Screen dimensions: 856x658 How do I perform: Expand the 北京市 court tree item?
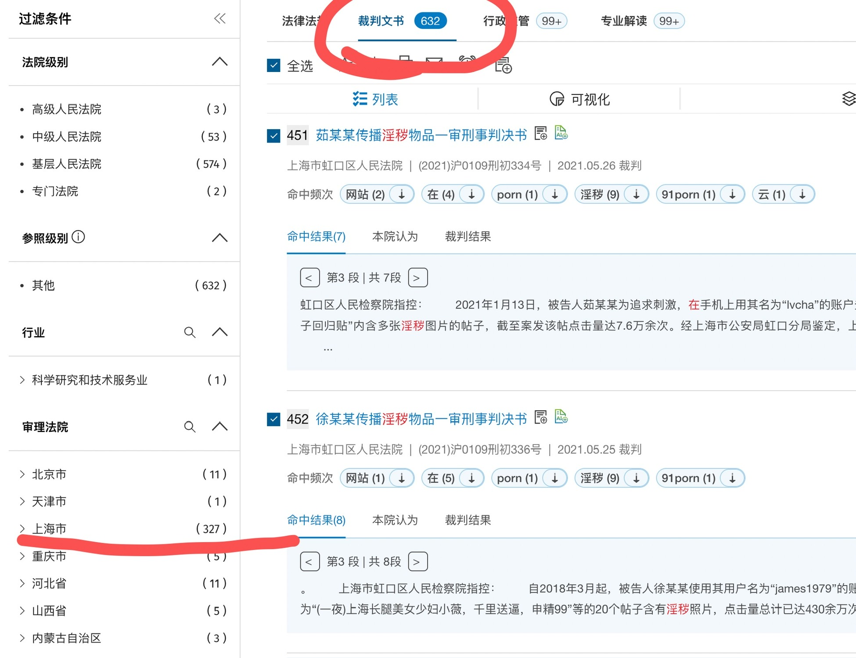coord(22,474)
